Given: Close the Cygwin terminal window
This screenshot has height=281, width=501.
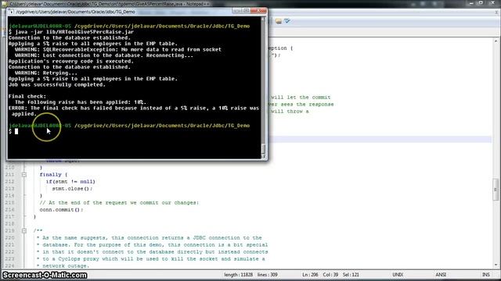Looking at the screenshot, I should (258, 11).
